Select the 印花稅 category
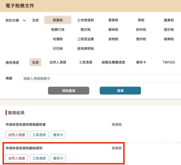This screenshot has height=165, width=181. [x=58, y=49]
